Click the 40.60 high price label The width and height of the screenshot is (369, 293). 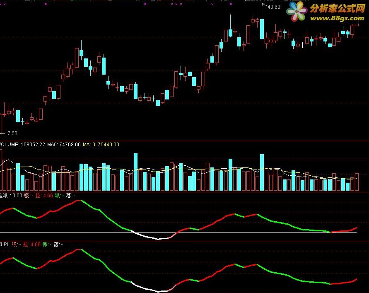[x=274, y=7]
